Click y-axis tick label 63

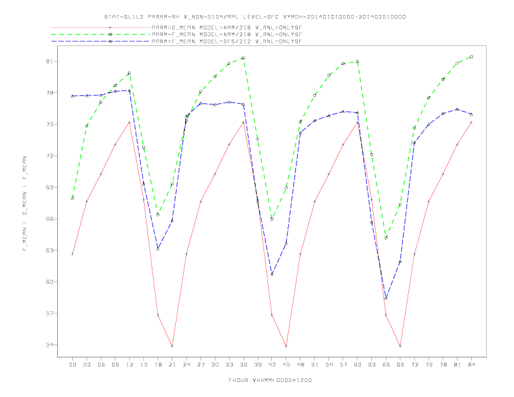(x=49, y=250)
